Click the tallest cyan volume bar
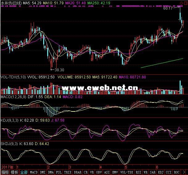Screen dimensions: 188x175 tap(180, 87)
